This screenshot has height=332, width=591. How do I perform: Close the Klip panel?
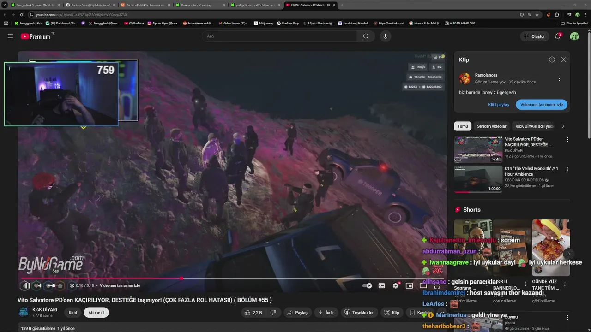563,59
